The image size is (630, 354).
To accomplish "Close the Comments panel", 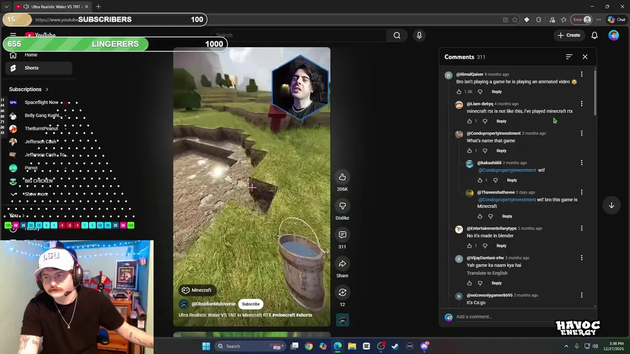I will coord(585,57).
